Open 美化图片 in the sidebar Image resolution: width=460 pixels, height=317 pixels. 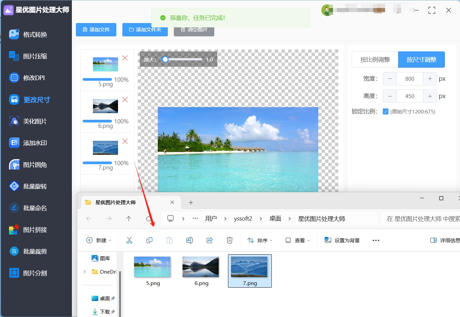coord(28,121)
